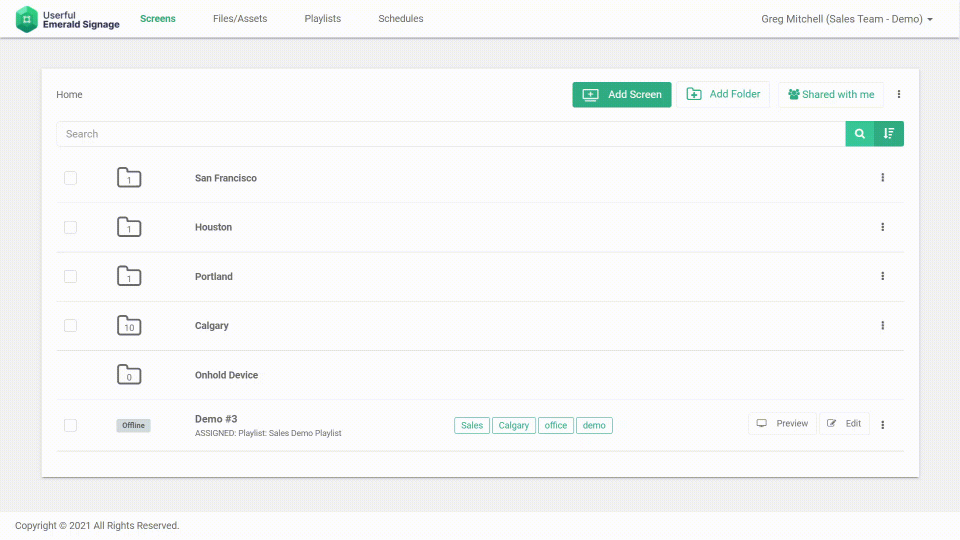This screenshot has height=540, width=960.
Task: Expand Greg Mitchell account dropdown
Action: pos(847,19)
